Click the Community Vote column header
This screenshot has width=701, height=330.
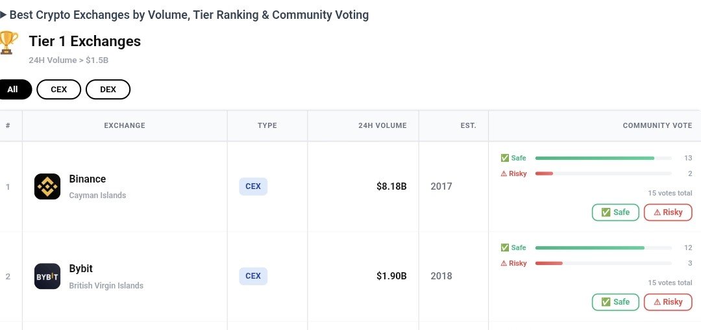pyautogui.click(x=657, y=125)
